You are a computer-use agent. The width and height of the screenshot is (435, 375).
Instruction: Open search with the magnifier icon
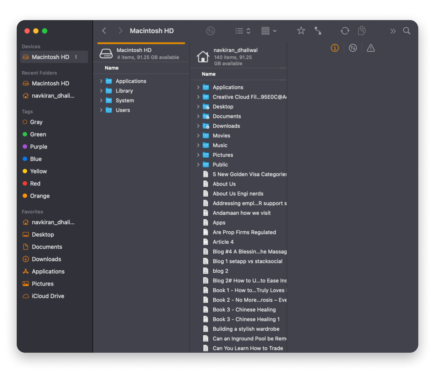click(407, 31)
